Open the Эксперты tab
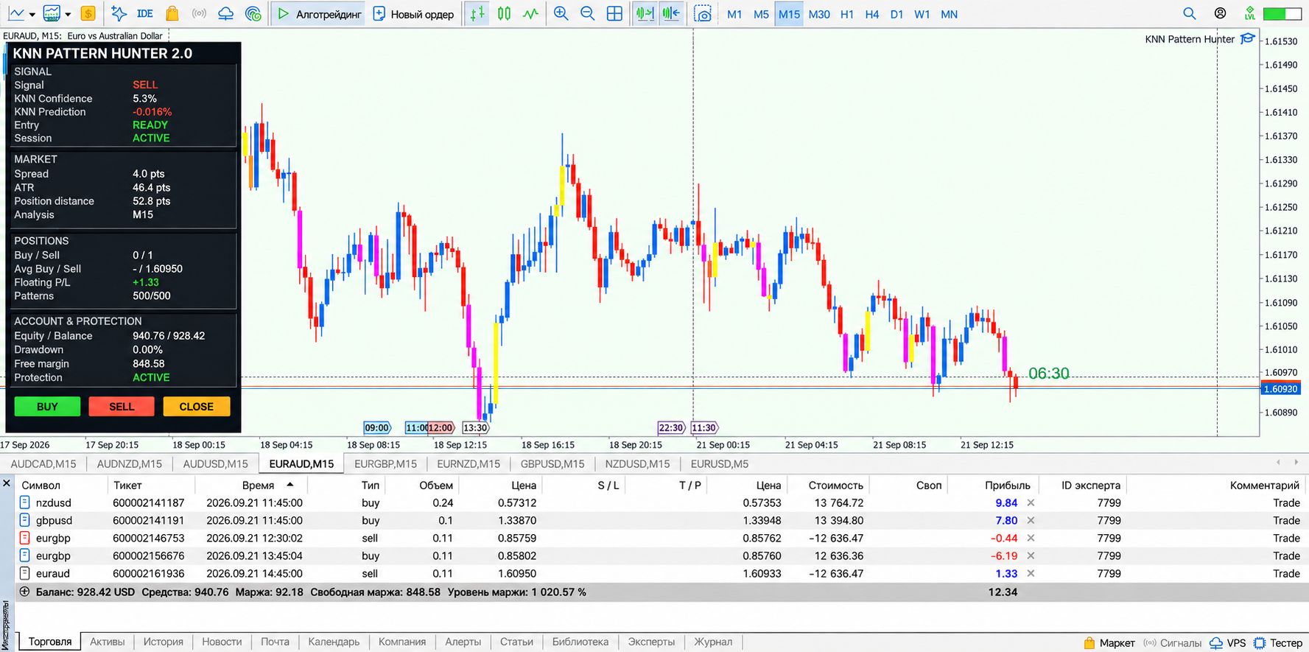Image resolution: width=1309 pixels, height=652 pixels. [x=651, y=642]
